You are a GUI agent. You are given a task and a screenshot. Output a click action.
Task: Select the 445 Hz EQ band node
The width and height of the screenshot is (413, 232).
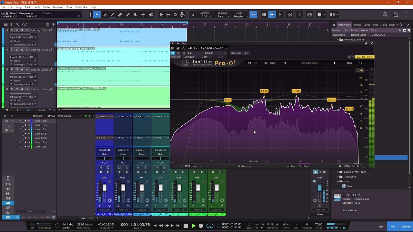[x=264, y=91]
